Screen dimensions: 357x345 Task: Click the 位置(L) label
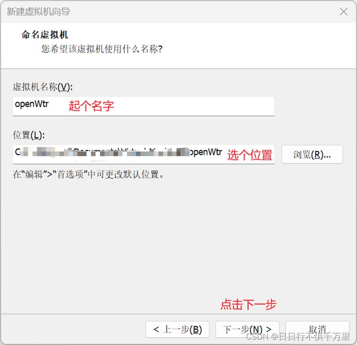29,135
